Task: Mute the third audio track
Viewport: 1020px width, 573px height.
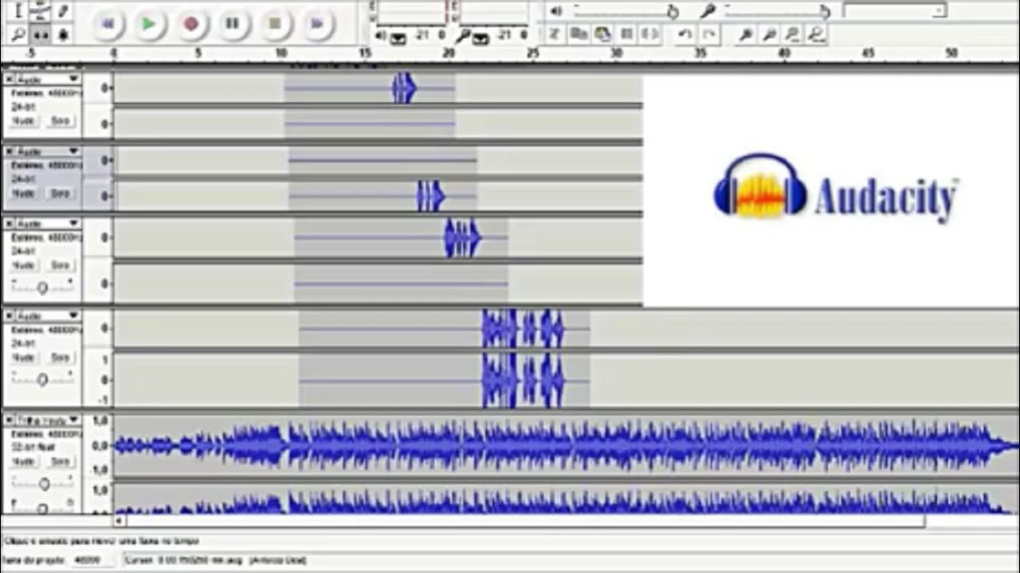Action: tap(24, 265)
